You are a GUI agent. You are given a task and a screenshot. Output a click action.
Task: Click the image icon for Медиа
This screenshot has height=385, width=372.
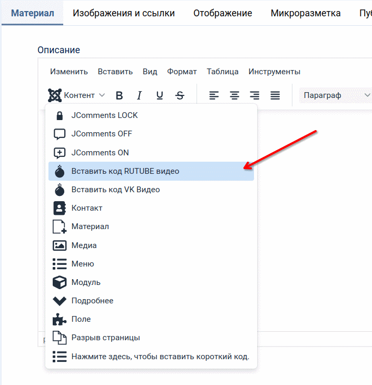point(60,245)
